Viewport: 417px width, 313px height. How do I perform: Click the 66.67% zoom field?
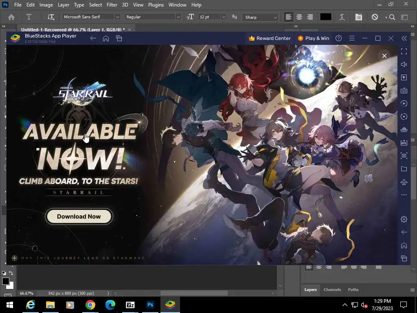click(26, 293)
